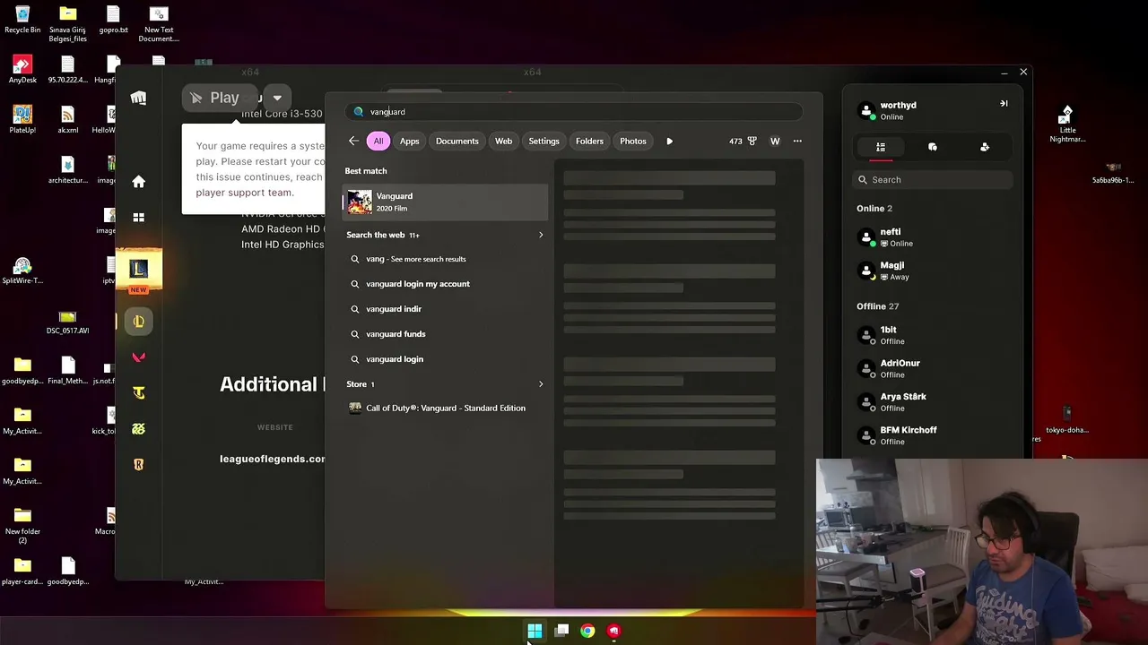
Task: Select the PlateUp! desktop icon
Action: [22, 119]
